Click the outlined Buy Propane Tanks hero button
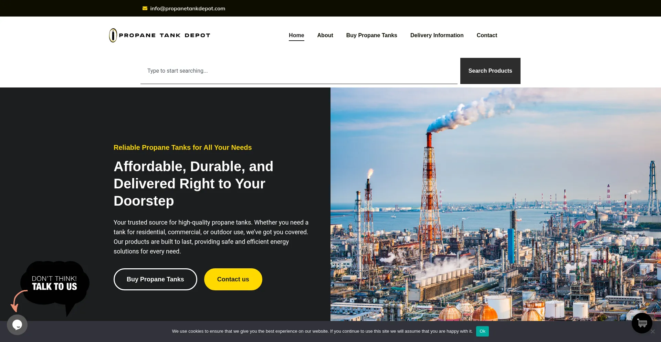The height and width of the screenshot is (342, 661). click(155, 279)
